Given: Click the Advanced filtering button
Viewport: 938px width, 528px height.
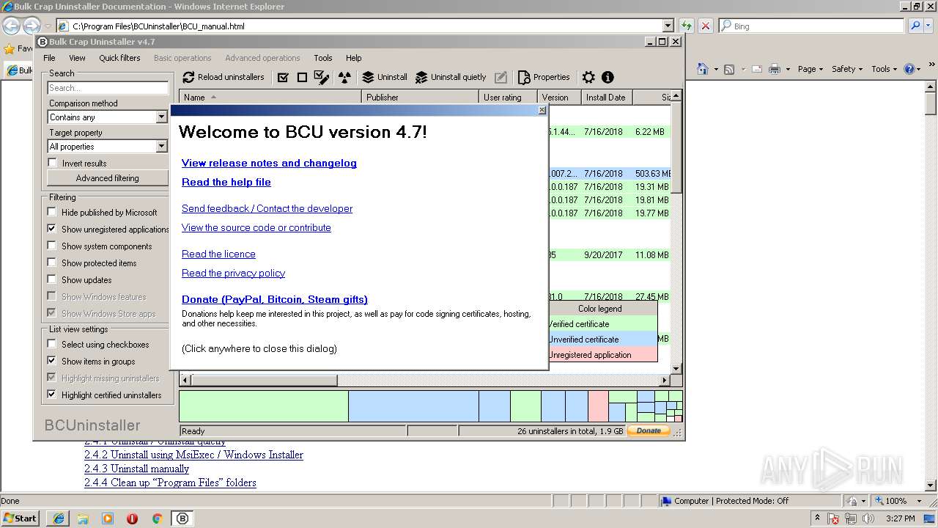Looking at the screenshot, I should (108, 178).
